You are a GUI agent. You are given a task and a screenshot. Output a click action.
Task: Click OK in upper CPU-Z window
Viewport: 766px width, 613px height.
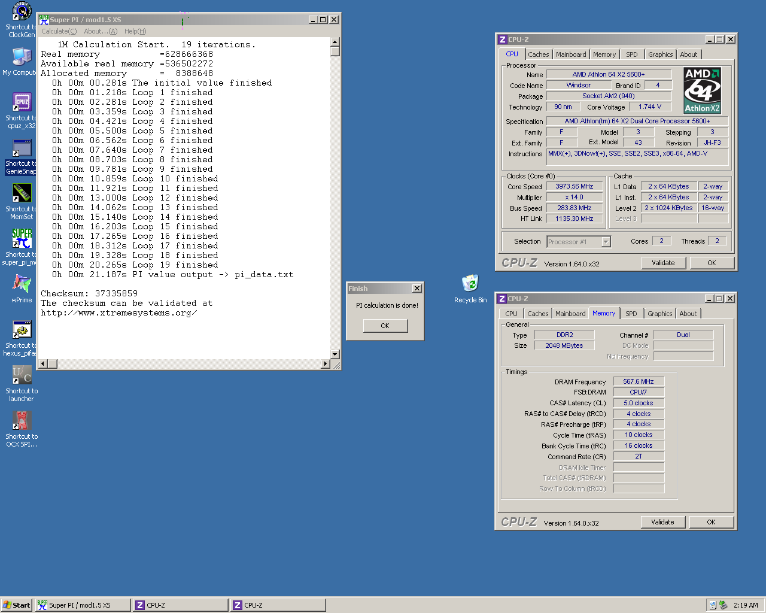tap(712, 263)
